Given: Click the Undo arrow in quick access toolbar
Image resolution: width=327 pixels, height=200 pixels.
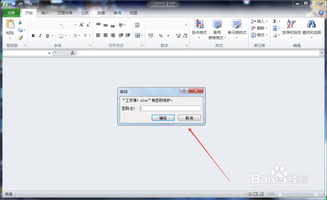Looking at the screenshot, I should pos(20,4).
